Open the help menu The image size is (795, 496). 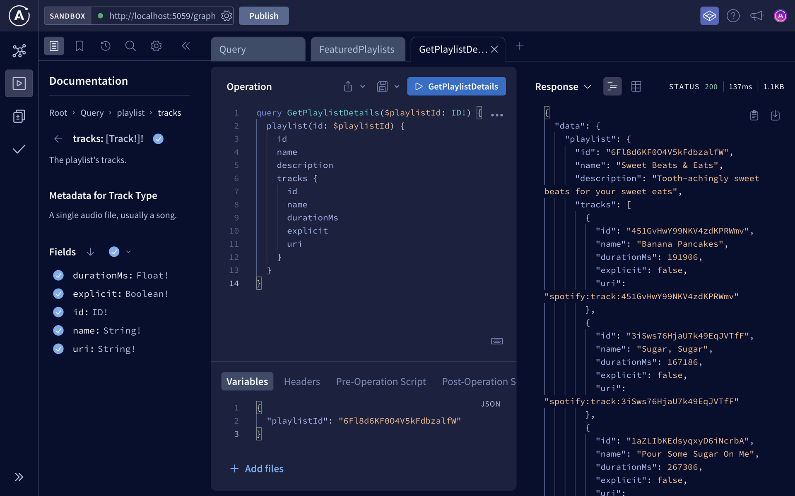733,16
